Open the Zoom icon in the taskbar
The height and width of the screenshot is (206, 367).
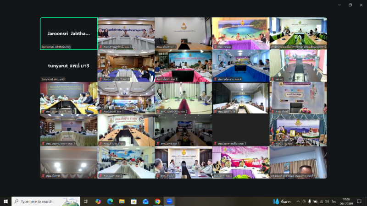[169, 201]
